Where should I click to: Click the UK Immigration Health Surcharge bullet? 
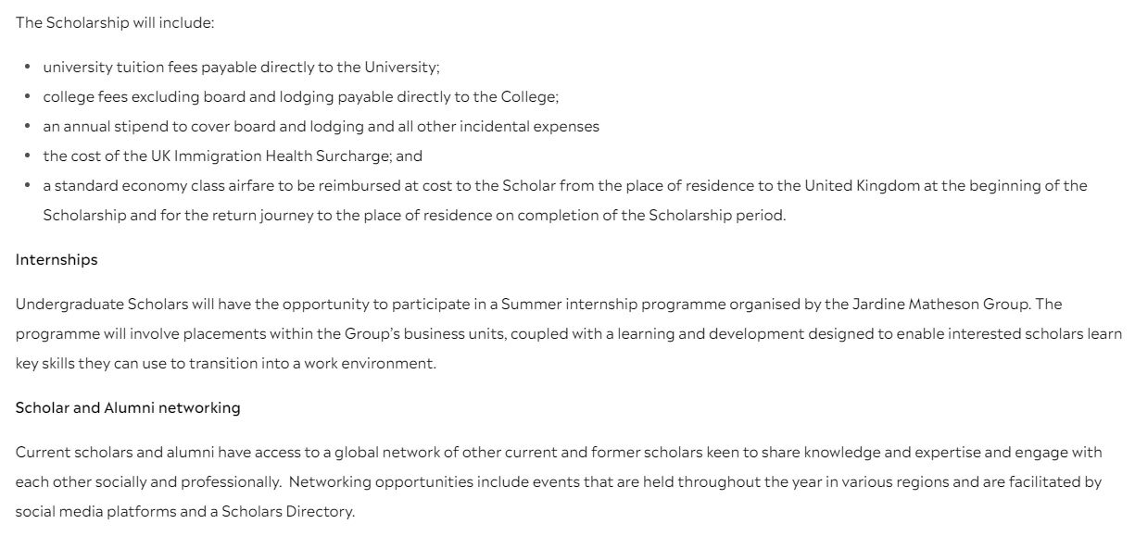point(232,156)
